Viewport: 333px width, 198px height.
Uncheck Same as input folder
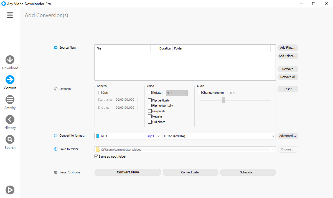tap(96, 157)
